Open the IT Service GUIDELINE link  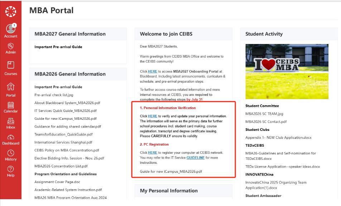[x=196, y=158]
